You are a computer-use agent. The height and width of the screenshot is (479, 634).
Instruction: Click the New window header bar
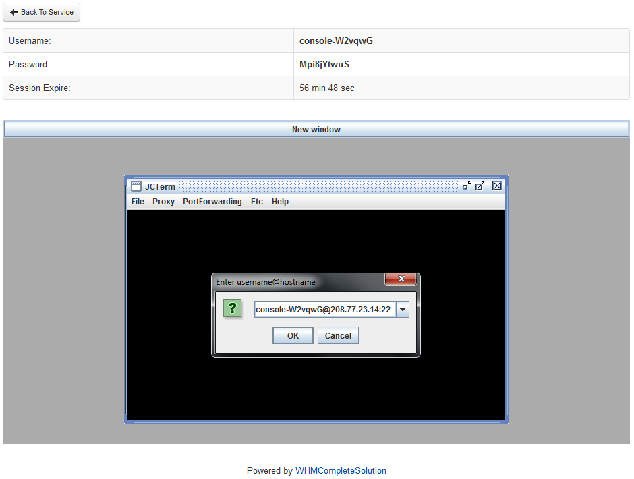pos(316,129)
